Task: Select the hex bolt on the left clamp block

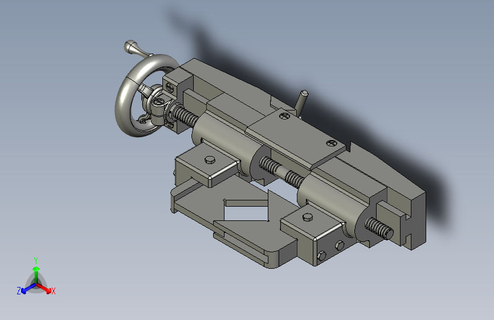Action: [210, 160]
